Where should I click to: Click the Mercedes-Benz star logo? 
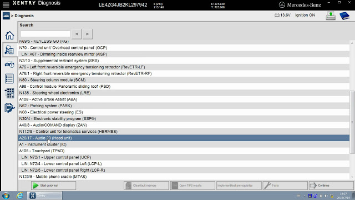point(282,5)
